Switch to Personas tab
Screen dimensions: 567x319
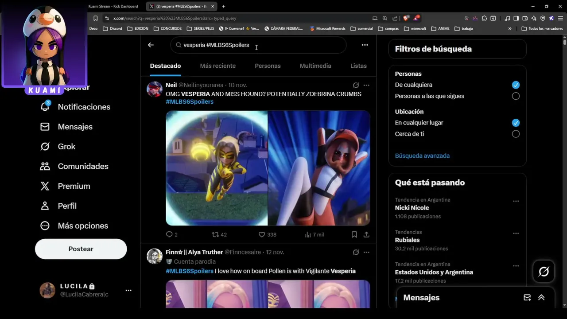pos(268,66)
